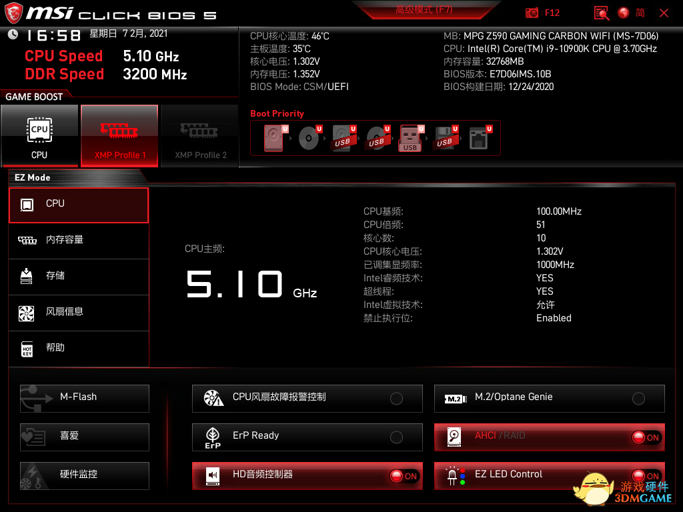Viewport: 683px width, 512px height.
Task: Open the BIOS search magnifier icon
Action: click(x=601, y=13)
